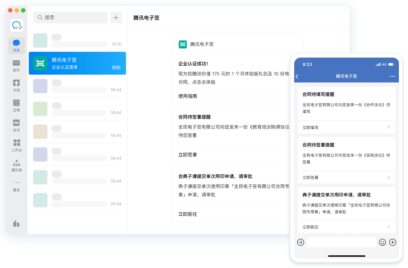Image resolution: width=408 pixels, height=268 pixels.
Task: Open the 日程 calendar section
Action: click(x=16, y=106)
